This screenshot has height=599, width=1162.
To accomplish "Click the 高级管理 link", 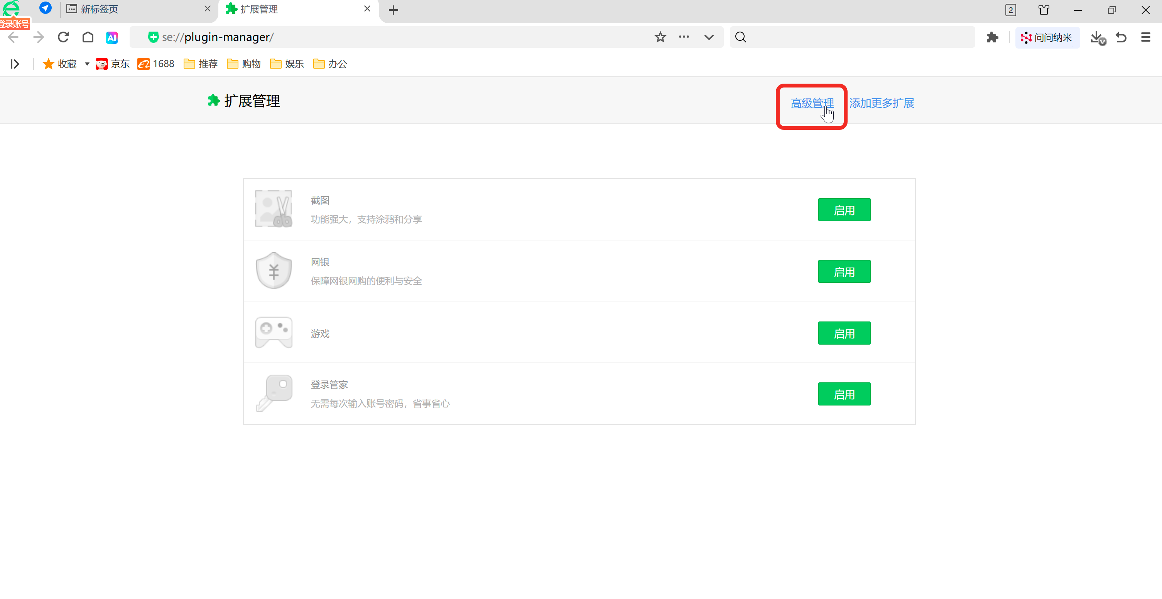I will [812, 103].
